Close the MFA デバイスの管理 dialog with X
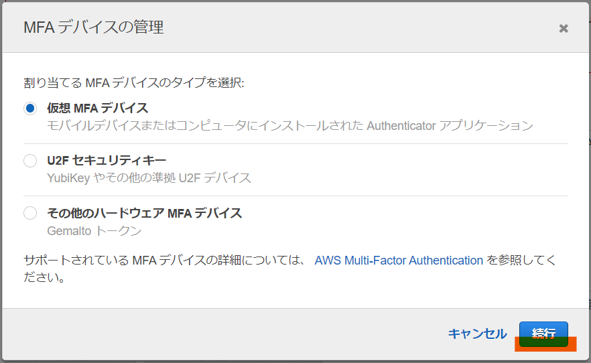Screen dimensions: 591x363 pyautogui.click(x=564, y=28)
